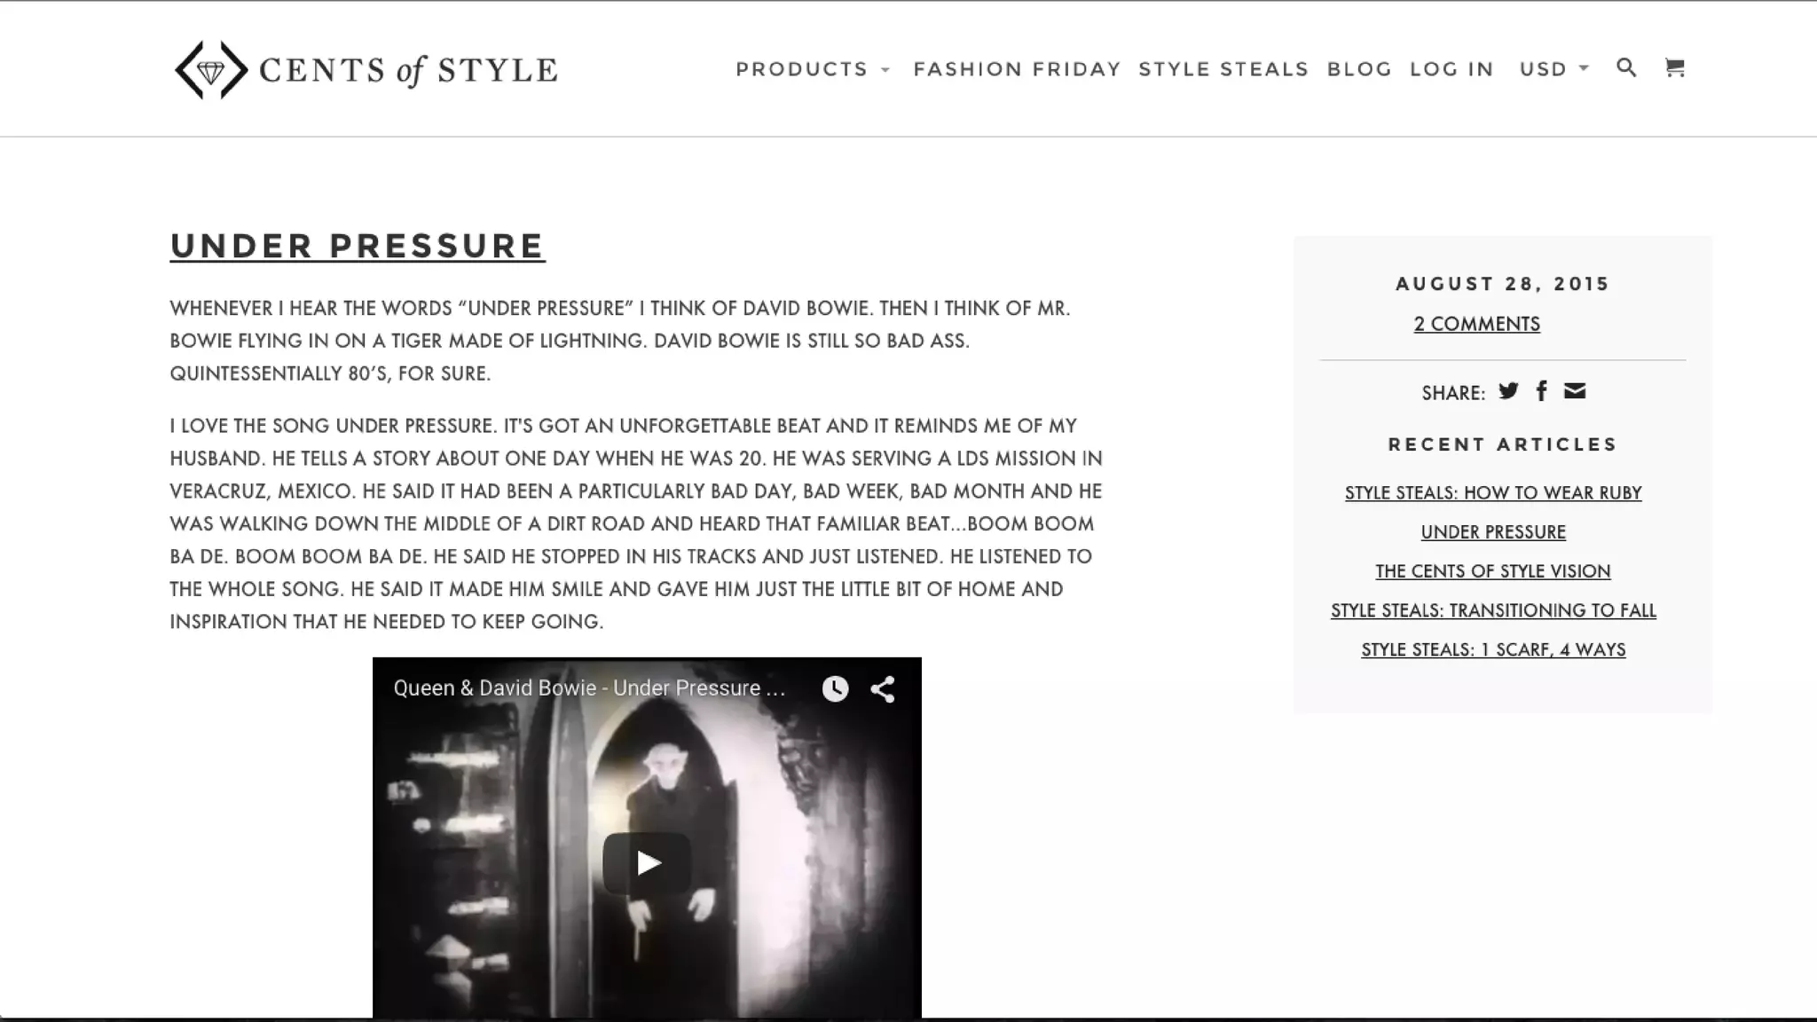Click the Cents of Style diamond logo
Viewport: 1817px width, 1022px height.
click(x=211, y=70)
